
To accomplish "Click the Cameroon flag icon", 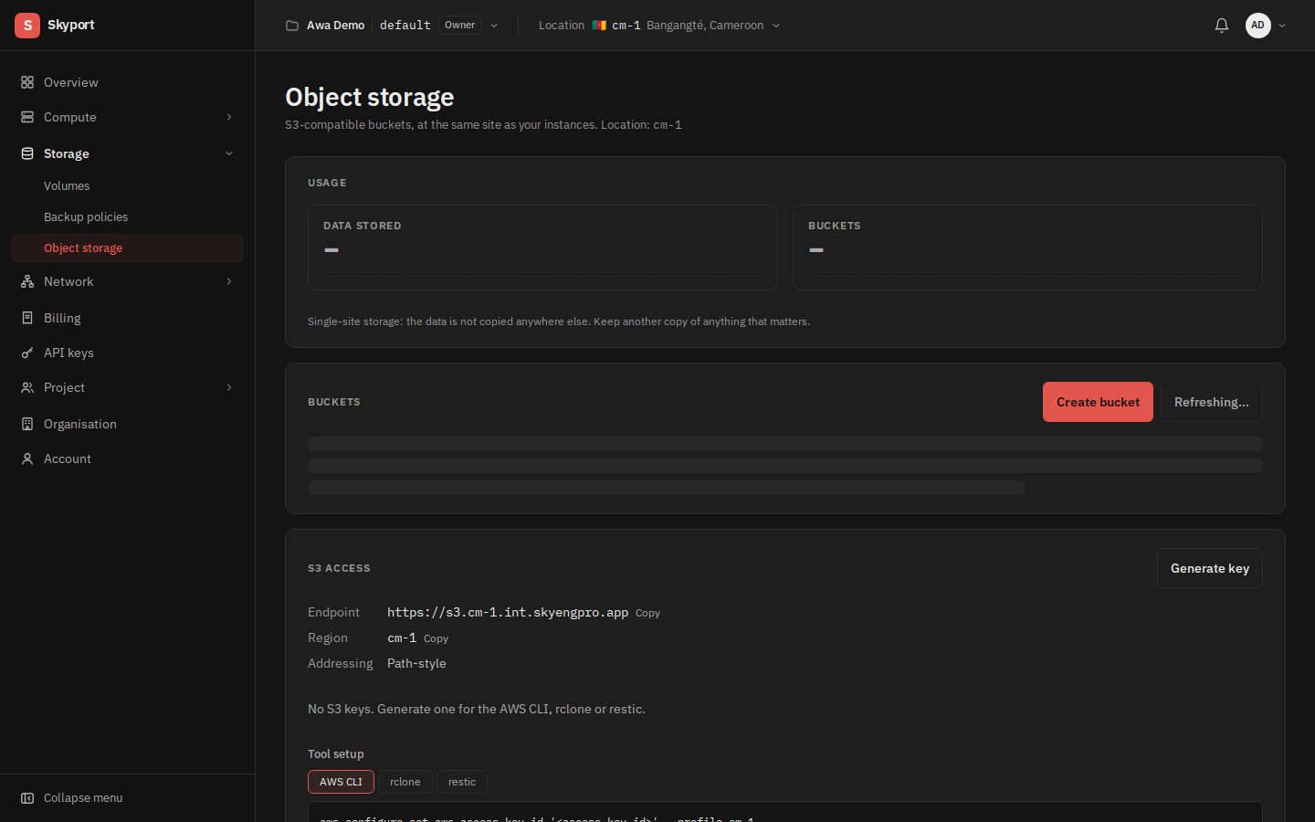I will tap(599, 26).
